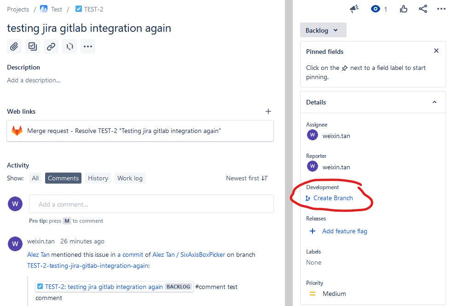Image resolution: width=452 pixels, height=306 pixels.
Task: Click the share issue icon
Action: click(x=423, y=9)
